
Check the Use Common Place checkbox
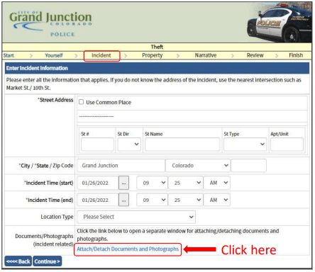81,102
